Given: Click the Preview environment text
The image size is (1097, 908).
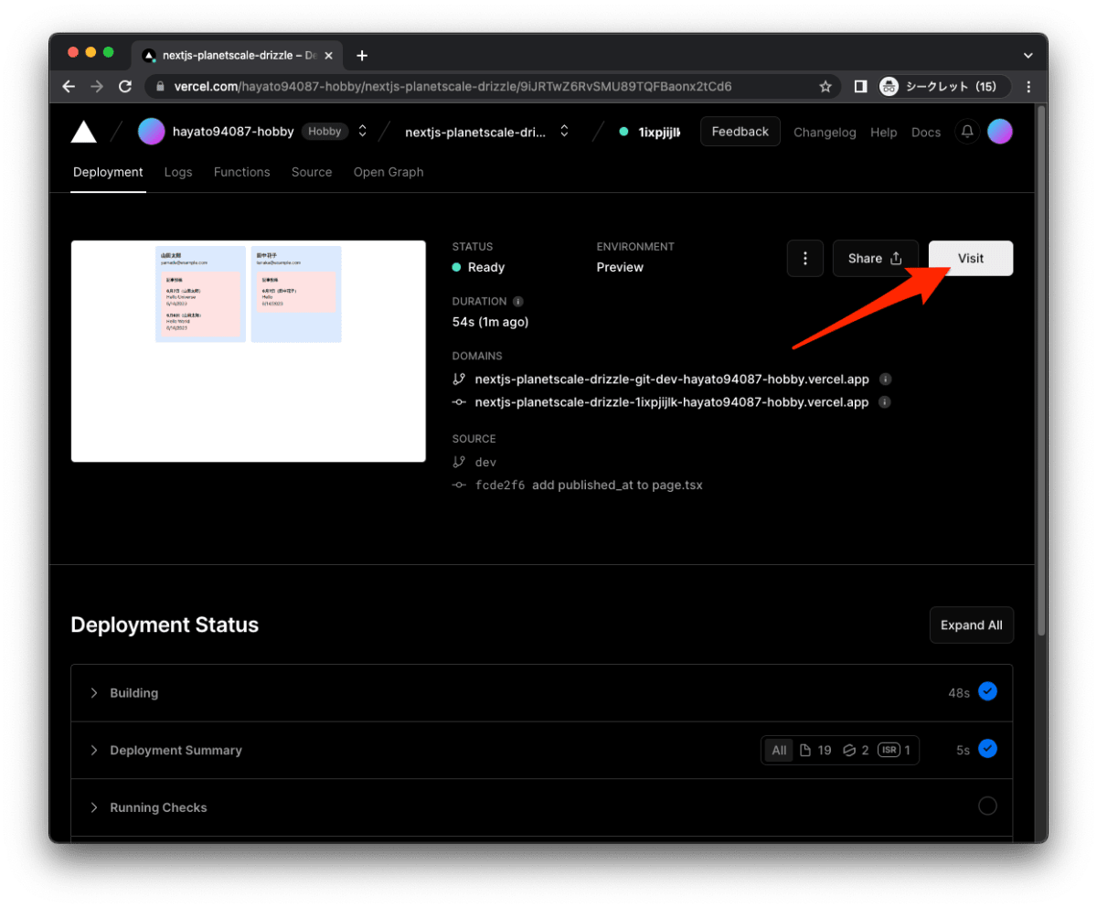Looking at the screenshot, I should (620, 267).
